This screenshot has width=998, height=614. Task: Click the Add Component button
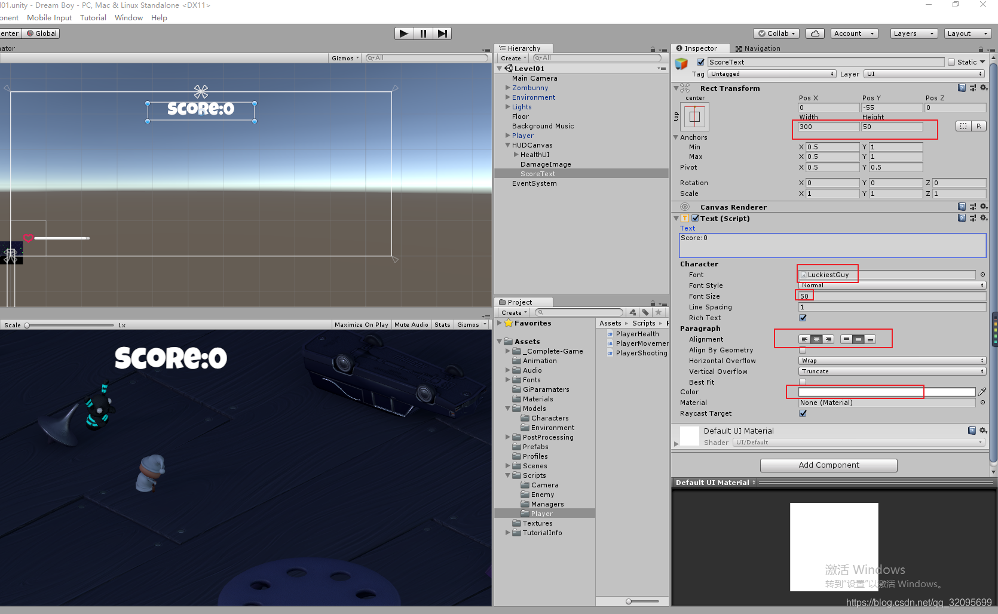(x=828, y=465)
